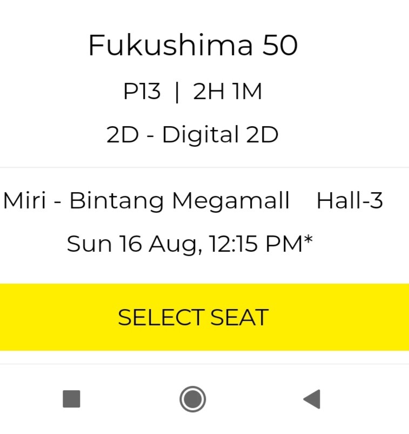Tap the Fukushima 50 movie title
Screen dimensions: 409x434
point(193,45)
